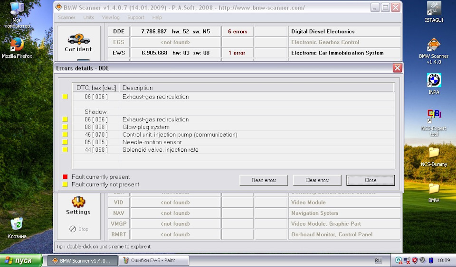Click the пуск Start button
The height and width of the screenshot is (267, 456).
(x=21, y=261)
